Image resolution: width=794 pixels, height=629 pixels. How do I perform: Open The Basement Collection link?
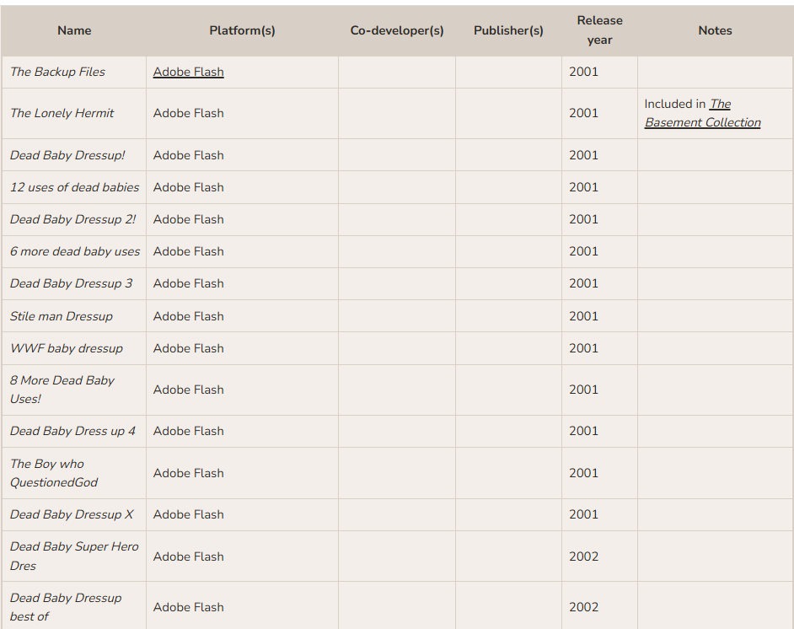(x=702, y=113)
